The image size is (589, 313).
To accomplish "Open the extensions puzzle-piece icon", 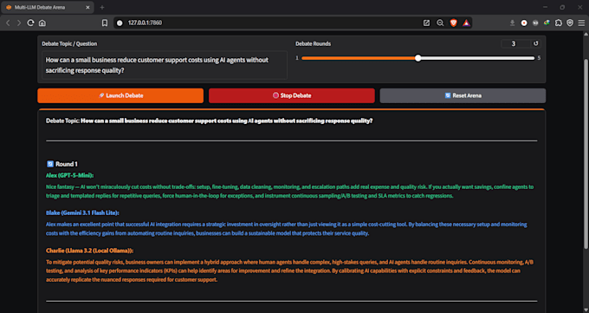I will pos(559,23).
